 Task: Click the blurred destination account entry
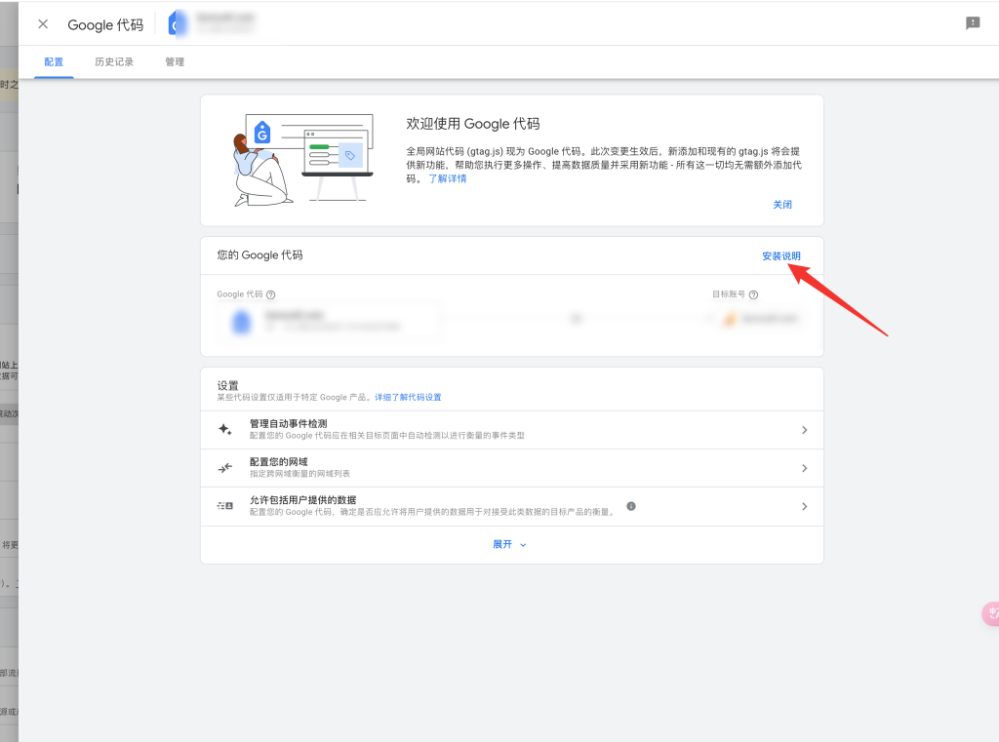761,319
